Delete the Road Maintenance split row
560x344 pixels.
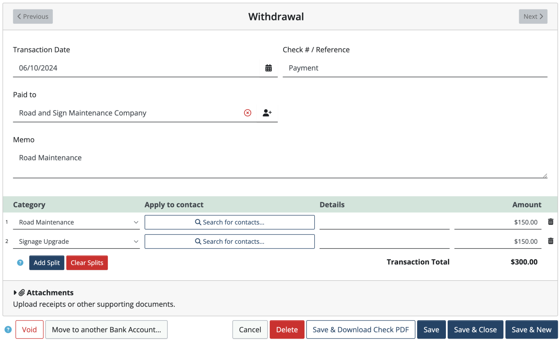coord(551,222)
